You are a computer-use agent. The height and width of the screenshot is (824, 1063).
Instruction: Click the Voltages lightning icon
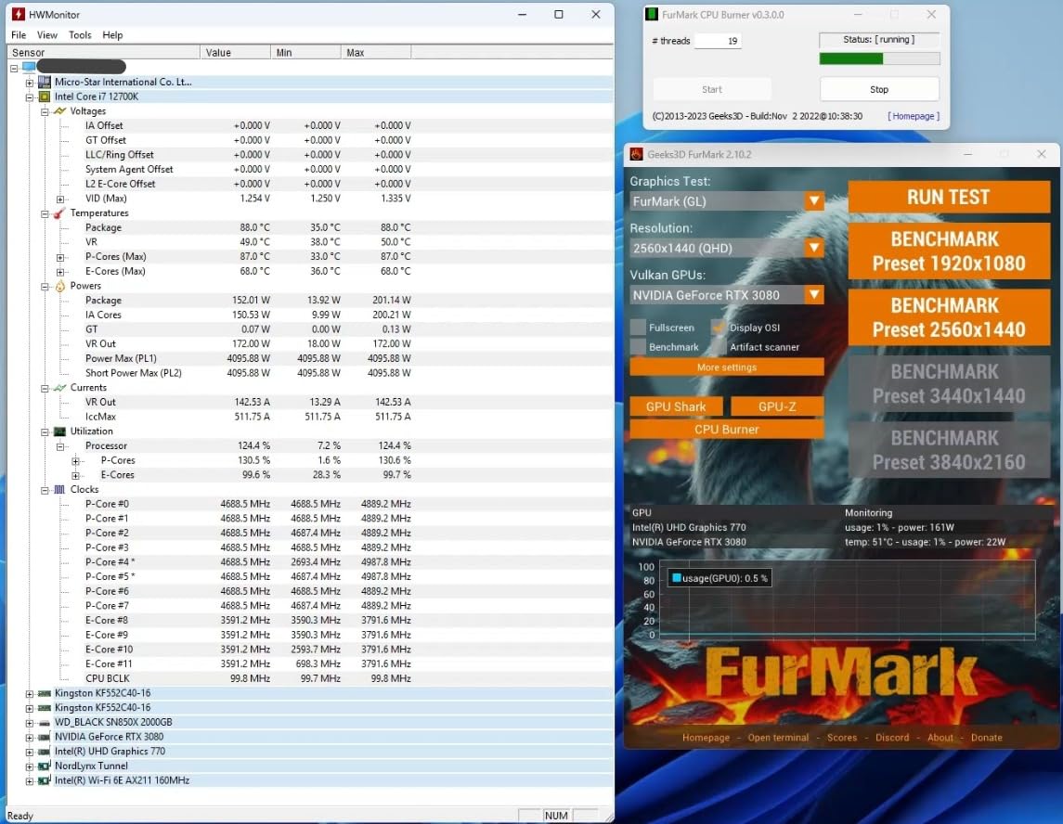(59, 111)
